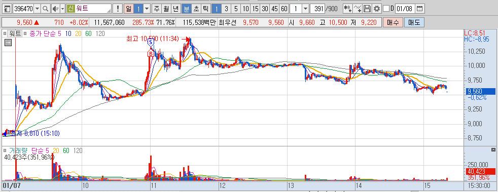Select the 초 second period button
This screenshot has width=498, height=192.
(x=196, y=9)
